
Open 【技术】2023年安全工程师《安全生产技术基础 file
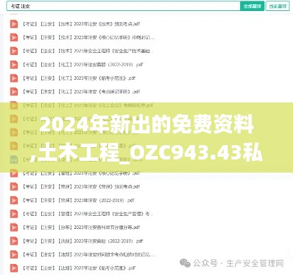click(x=88, y=51)
